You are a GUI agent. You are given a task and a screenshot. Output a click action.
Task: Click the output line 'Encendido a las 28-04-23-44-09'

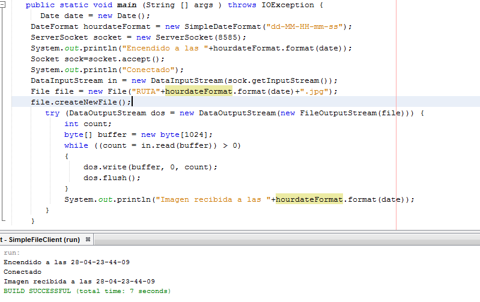pos(67,262)
